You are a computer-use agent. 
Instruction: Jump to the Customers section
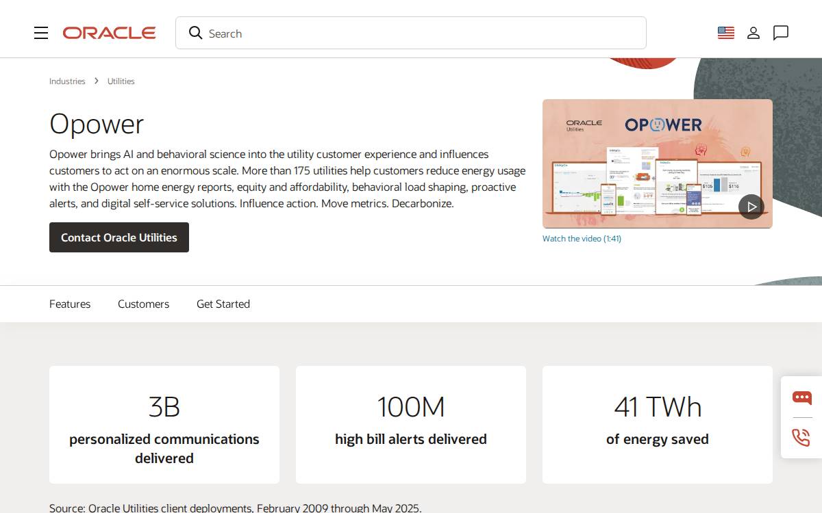143,304
